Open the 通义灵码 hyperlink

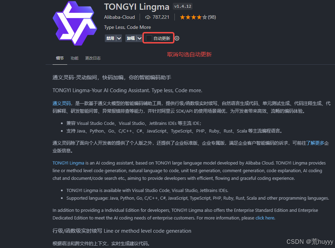click(x=62, y=104)
